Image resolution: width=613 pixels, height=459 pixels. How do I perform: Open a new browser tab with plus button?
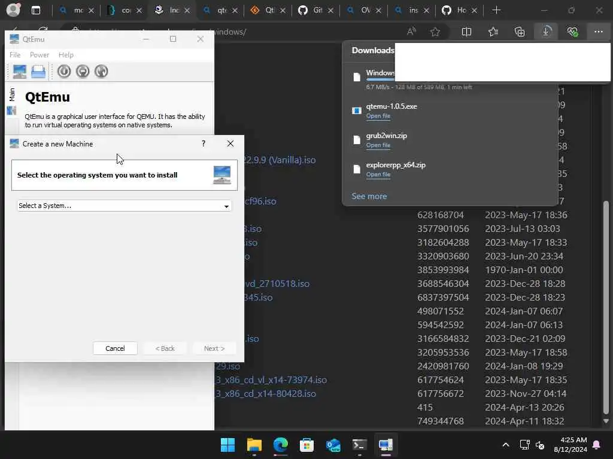coord(496,10)
